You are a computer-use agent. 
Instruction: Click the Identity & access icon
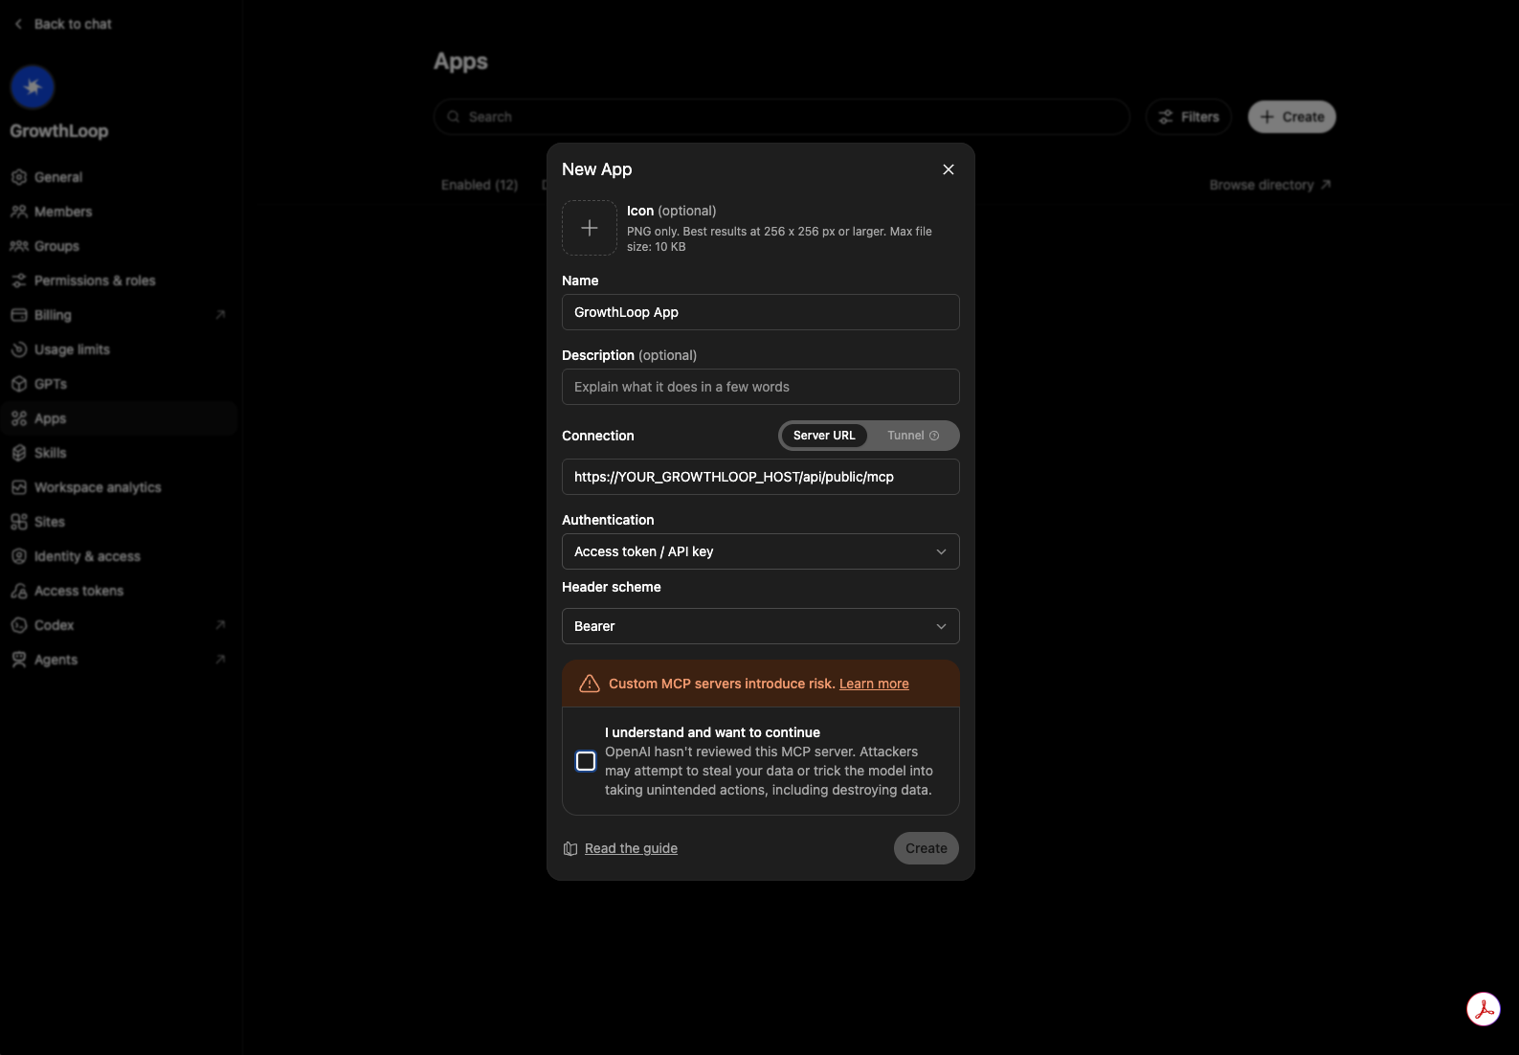tap(19, 556)
